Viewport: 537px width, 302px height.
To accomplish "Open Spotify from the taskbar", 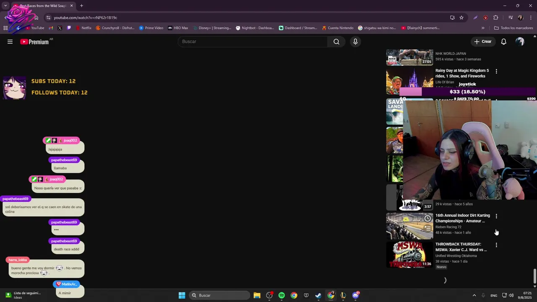I will click(x=282, y=295).
